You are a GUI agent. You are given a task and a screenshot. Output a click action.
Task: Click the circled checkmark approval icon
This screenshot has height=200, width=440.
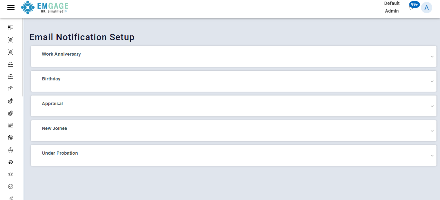tap(10, 186)
